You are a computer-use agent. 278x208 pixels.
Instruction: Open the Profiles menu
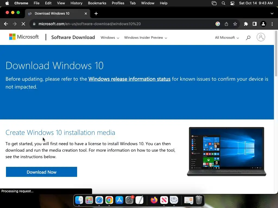pos(118,3)
